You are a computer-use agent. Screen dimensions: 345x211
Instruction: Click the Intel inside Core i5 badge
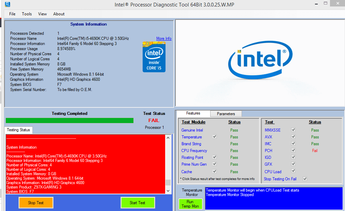[x=154, y=57]
